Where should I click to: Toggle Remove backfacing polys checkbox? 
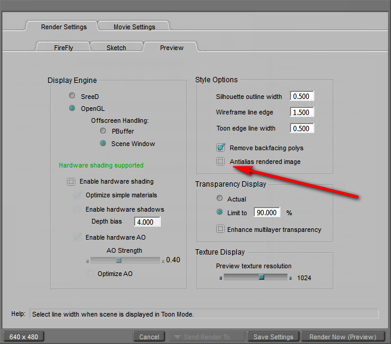click(x=221, y=148)
